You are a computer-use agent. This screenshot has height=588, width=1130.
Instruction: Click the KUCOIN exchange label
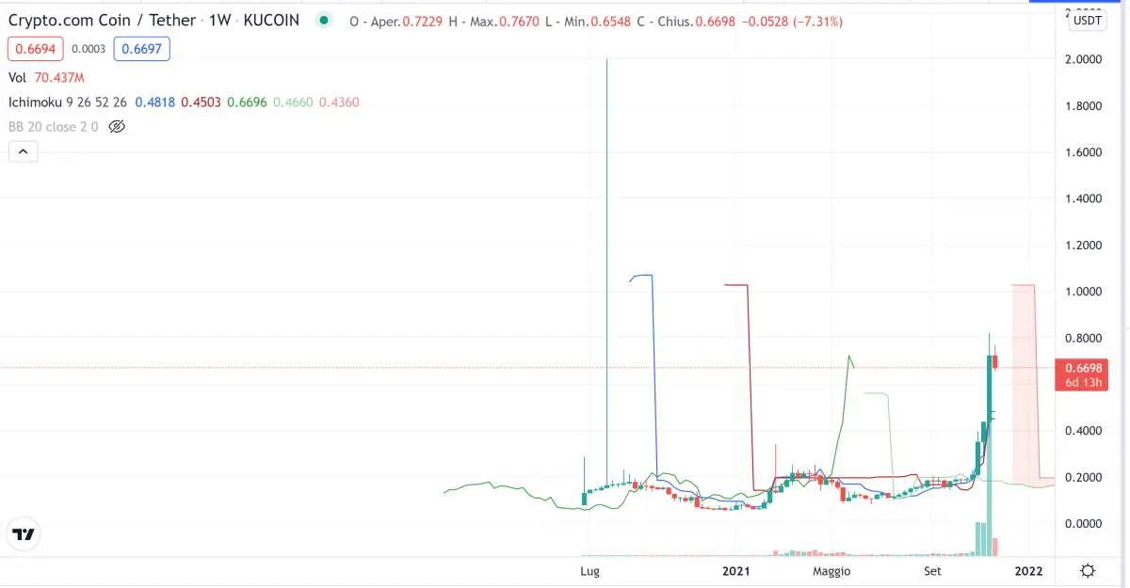(x=271, y=20)
